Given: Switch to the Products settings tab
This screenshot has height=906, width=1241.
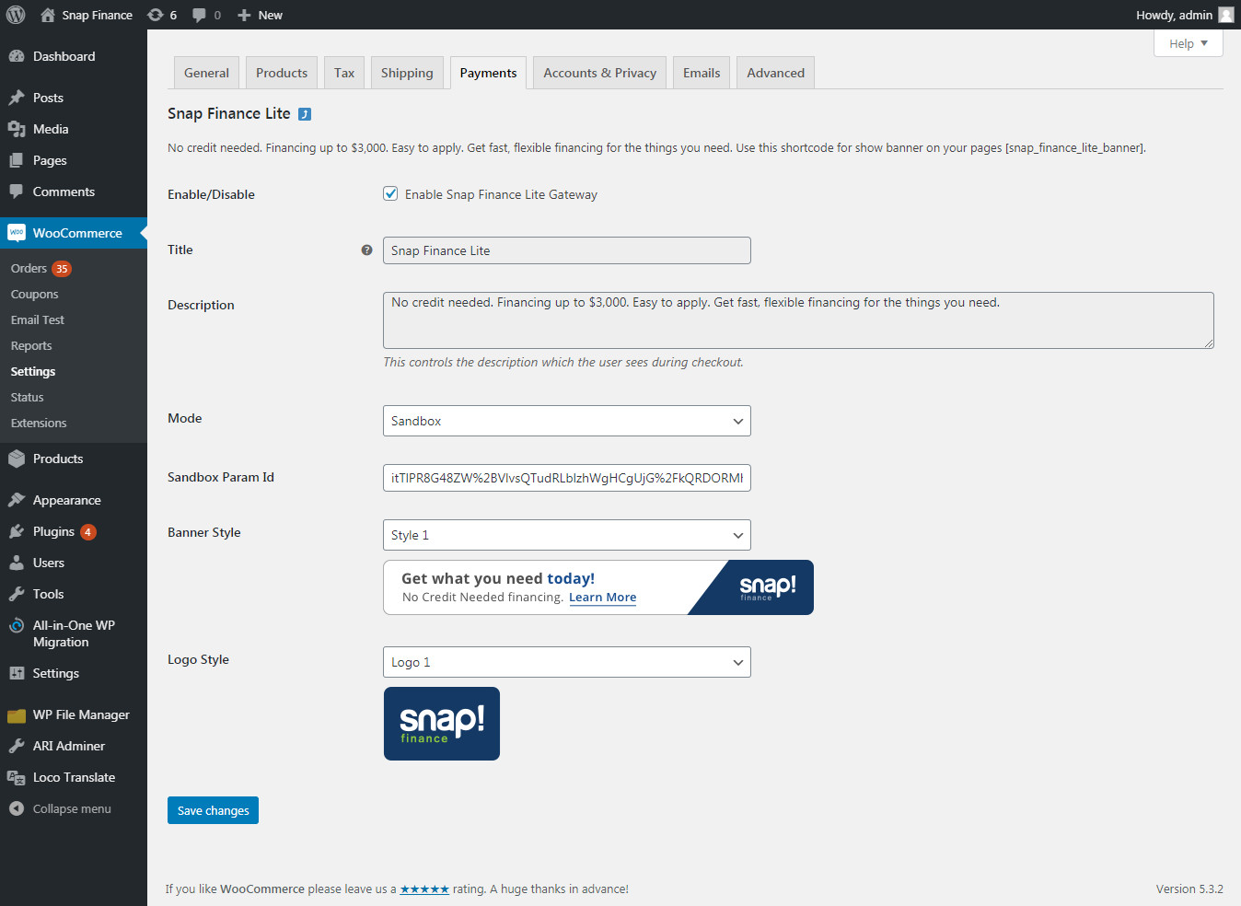Looking at the screenshot, I should click(x=282, y=73).
